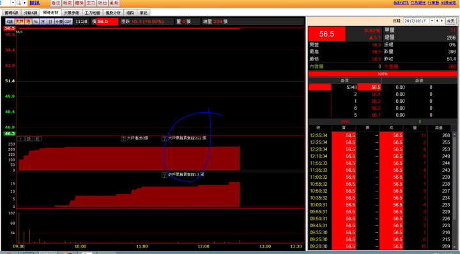460x254 pixels.
Task: Toggle the K線 chart button
Action: [10, 22]
